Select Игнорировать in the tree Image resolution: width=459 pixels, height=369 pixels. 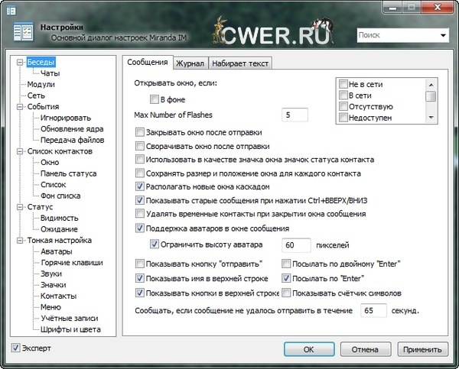66,118
